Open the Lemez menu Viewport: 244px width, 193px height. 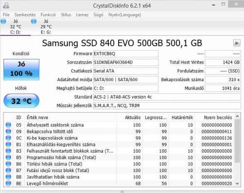[x=82, y=15]
